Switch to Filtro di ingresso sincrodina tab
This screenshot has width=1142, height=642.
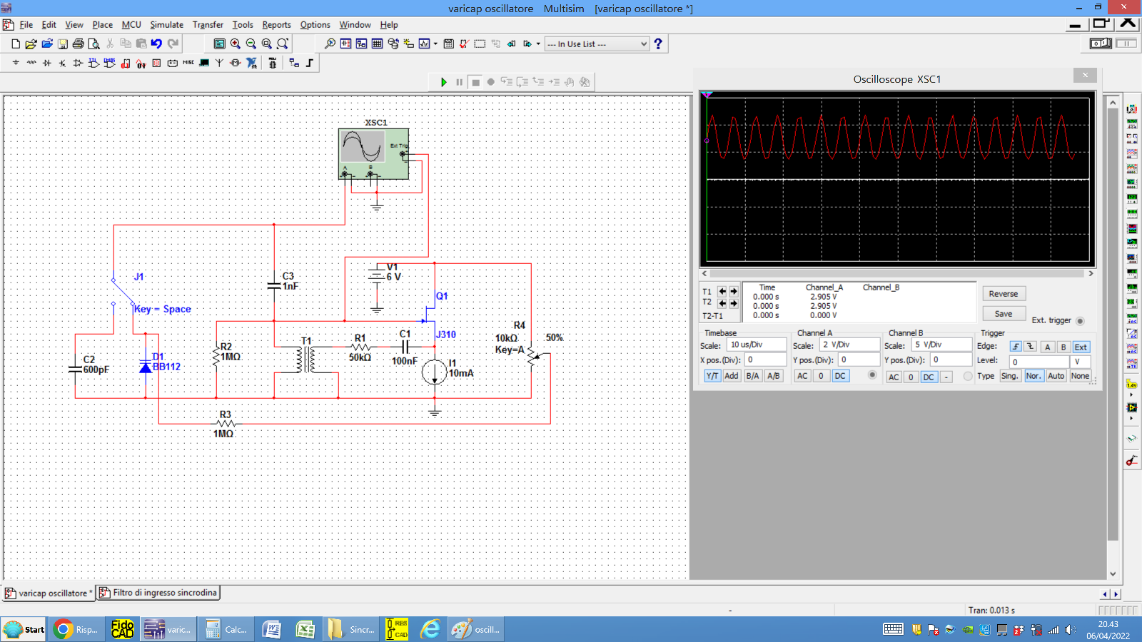click(x=158, y=593)
